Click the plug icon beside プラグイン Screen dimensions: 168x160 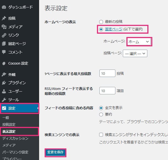[4, 83]
